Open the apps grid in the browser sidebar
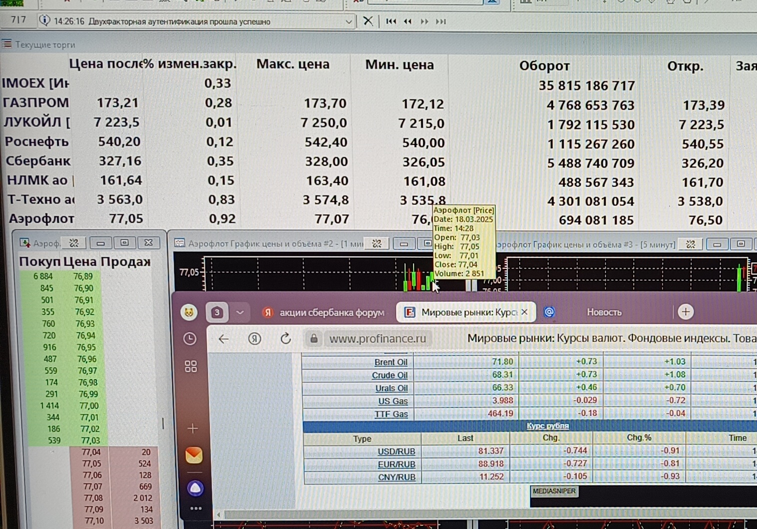The height and width of the screenshot is (529, 757). tap(191, 366)
